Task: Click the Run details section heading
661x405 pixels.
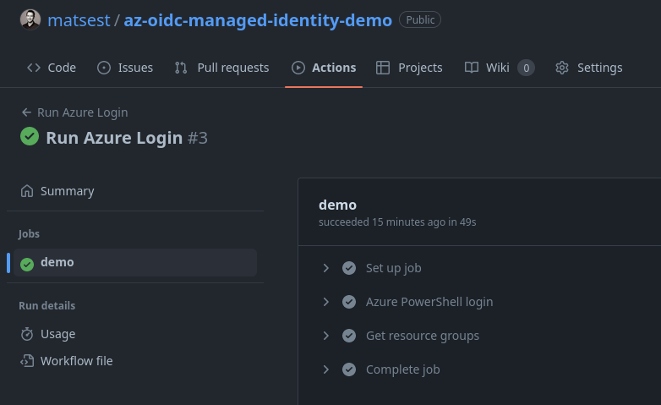Action: (46, 305)
